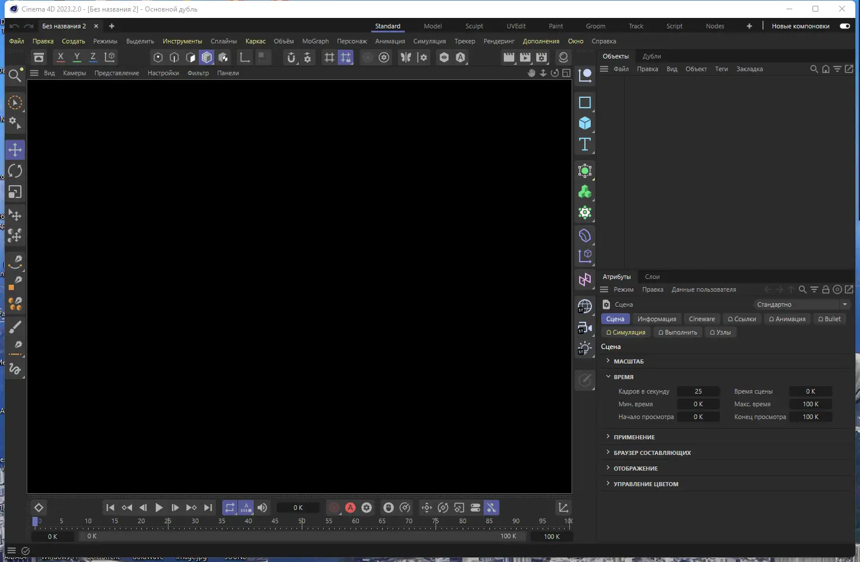Search in the Objects manager

point(814,69)
